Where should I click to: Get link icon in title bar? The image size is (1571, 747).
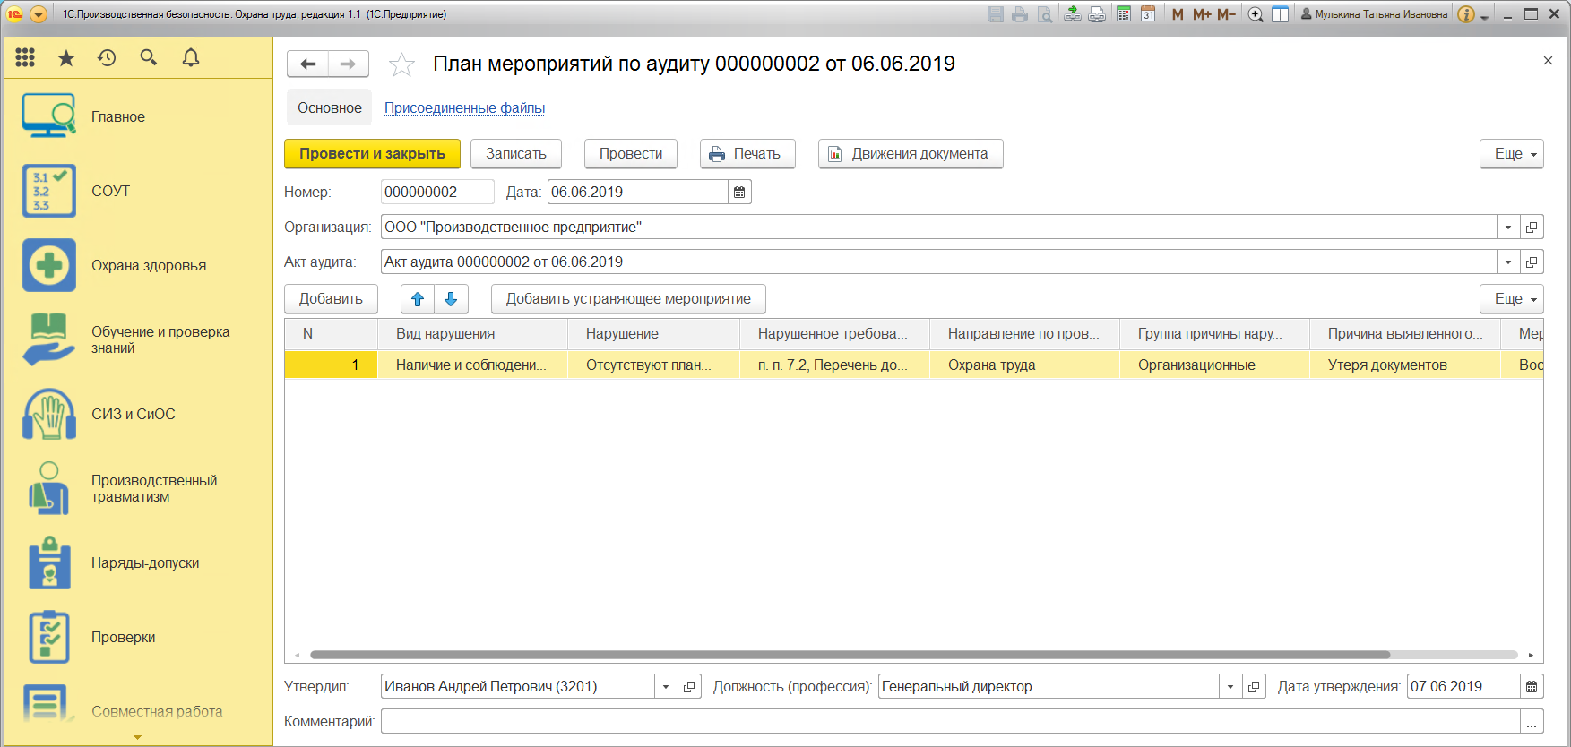pos(1072,14)
